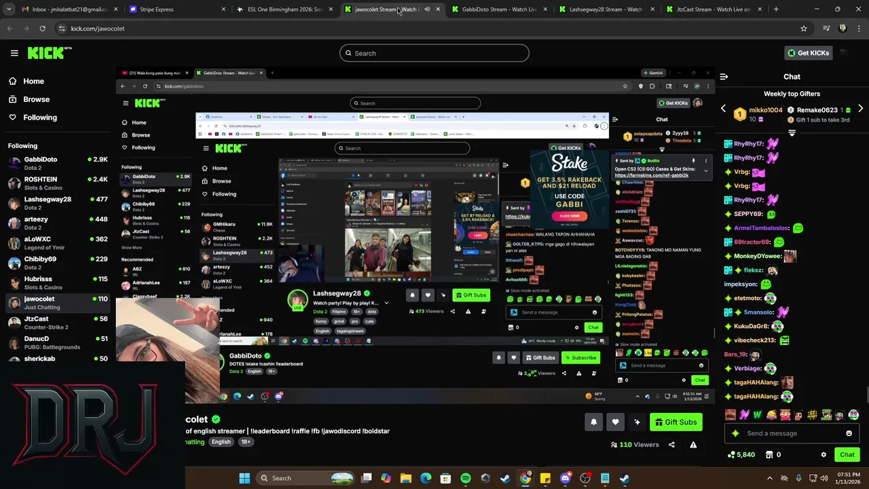869x489 pixels.
Task: Go back using the browser back arrow
Action: click(x=10, y=29)
